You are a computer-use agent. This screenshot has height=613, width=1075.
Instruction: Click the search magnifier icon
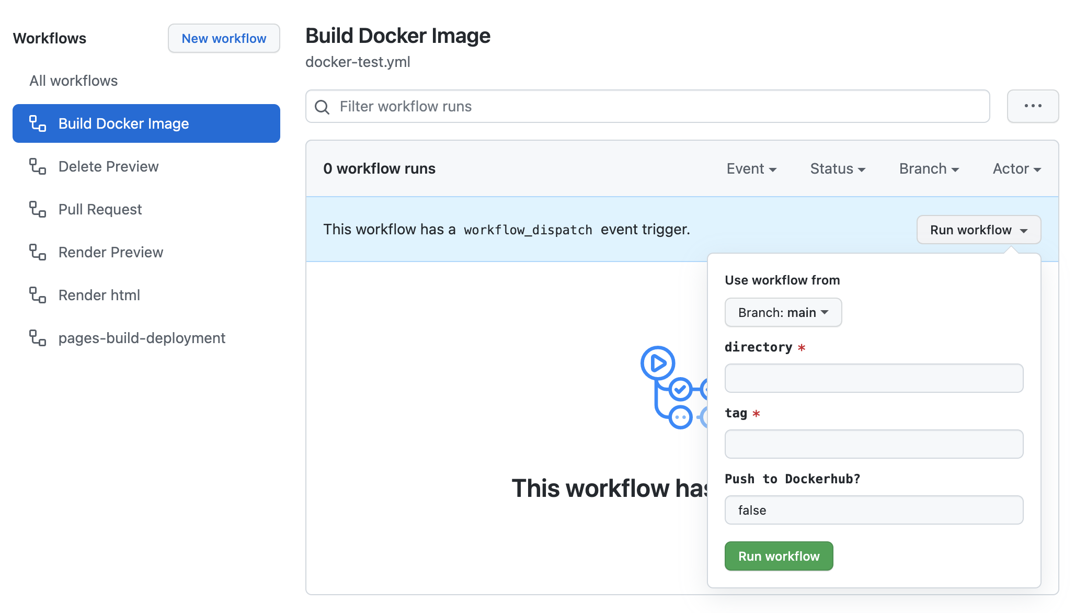pos(322,107)
